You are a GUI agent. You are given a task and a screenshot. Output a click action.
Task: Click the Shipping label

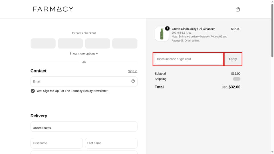coord(160,79)
